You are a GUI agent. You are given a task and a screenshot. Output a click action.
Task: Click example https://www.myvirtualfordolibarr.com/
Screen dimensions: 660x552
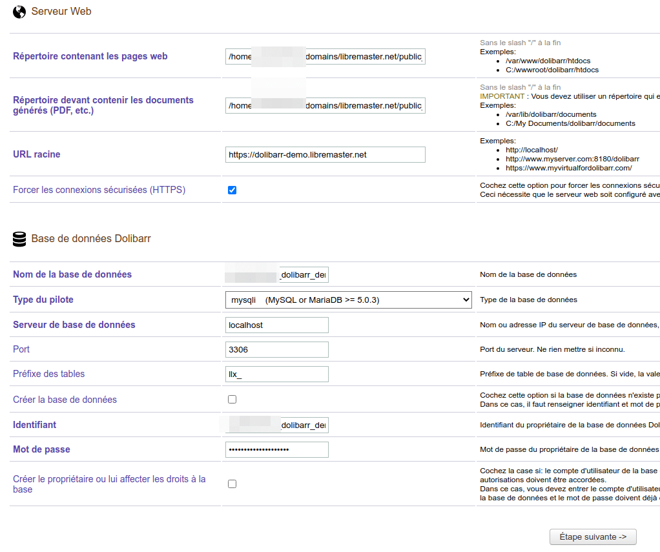569,168
